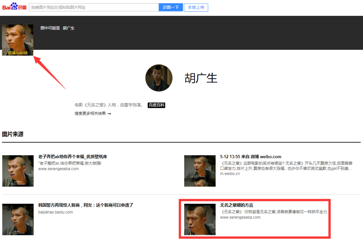Image resolution: width=363 pixels, height=240 pixels.
Task: Click the 本地上传 upload button
Action: [196, 7]
